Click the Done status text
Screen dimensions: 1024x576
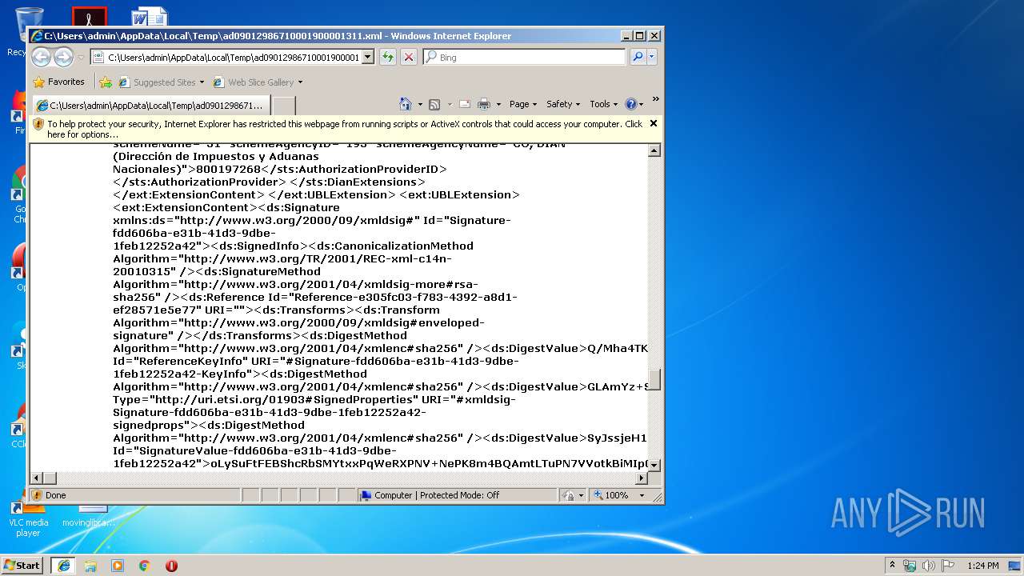[x=56, y=495]
